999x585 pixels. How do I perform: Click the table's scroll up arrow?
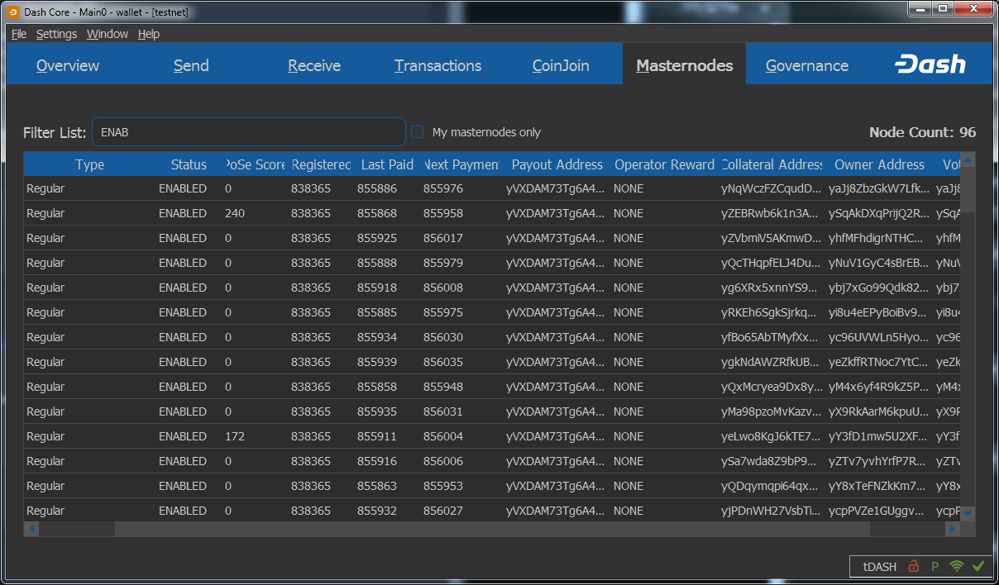coord(968,159)
